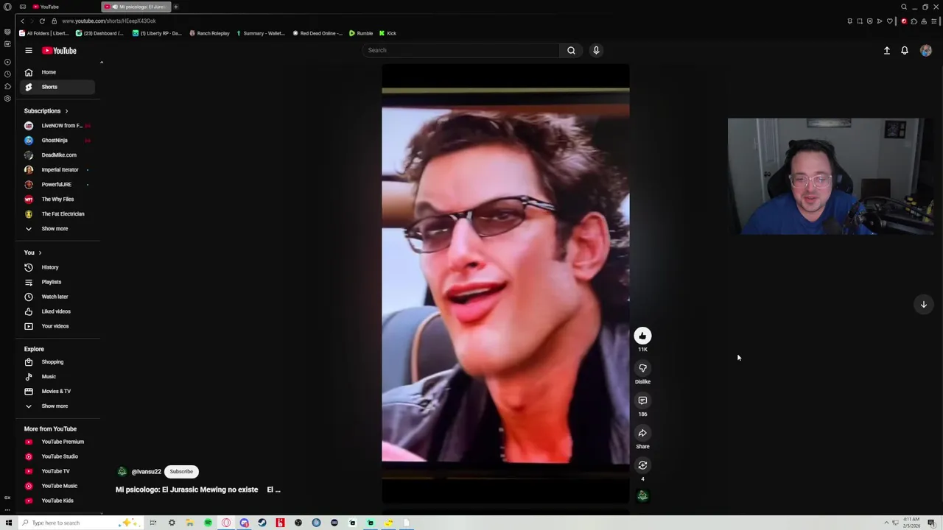Open the sound source thumbnail
This screenshot has width=943, height=530.
(x=642, y=496)
